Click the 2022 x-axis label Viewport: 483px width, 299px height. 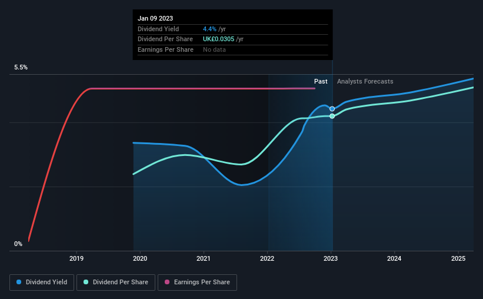pyautogui.click(x=267, y=258)
